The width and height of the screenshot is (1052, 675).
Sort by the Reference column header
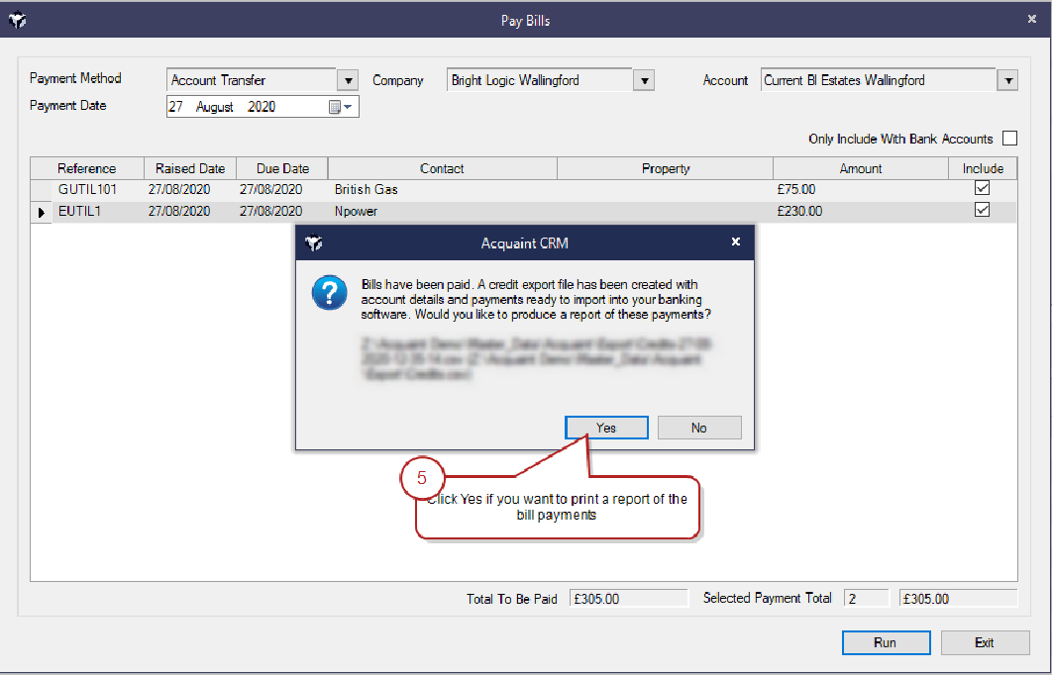[86, 168]
